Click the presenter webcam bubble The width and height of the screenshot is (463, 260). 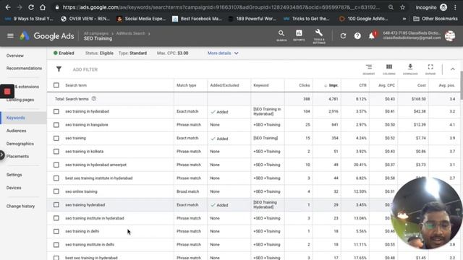(x=426, y=213)
